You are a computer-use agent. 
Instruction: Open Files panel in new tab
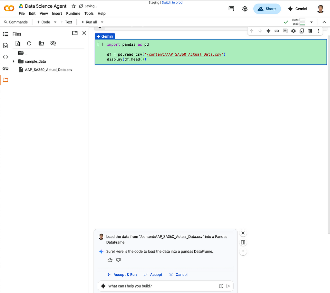click(x=75, y=33)
